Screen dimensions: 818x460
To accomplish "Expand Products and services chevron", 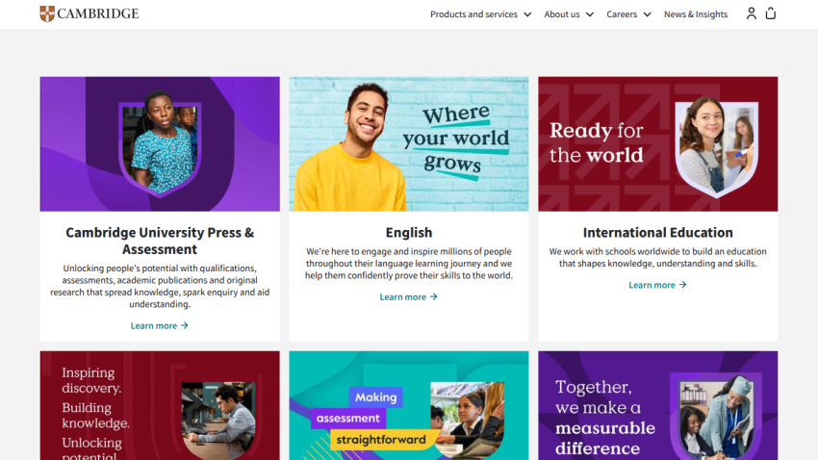I will (x=527, y=14).
